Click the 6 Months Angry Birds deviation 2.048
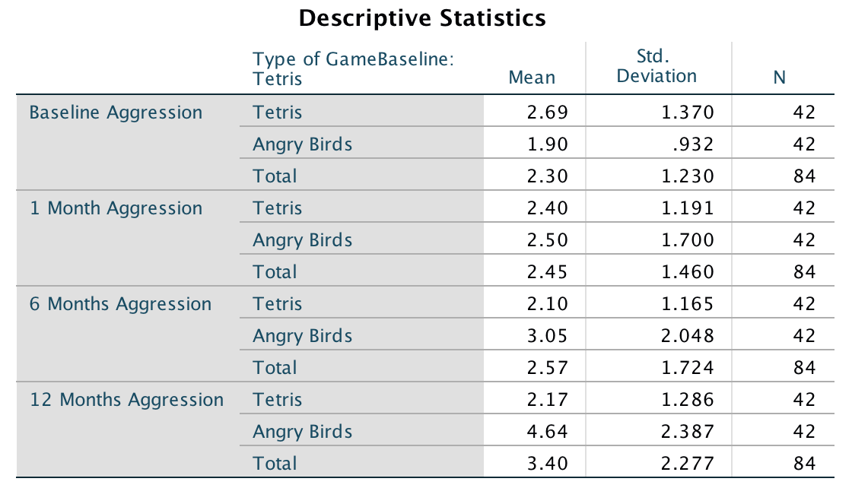The height and width of the screenshot is (488, 852). pyautogui.click(x=687, y=336)
